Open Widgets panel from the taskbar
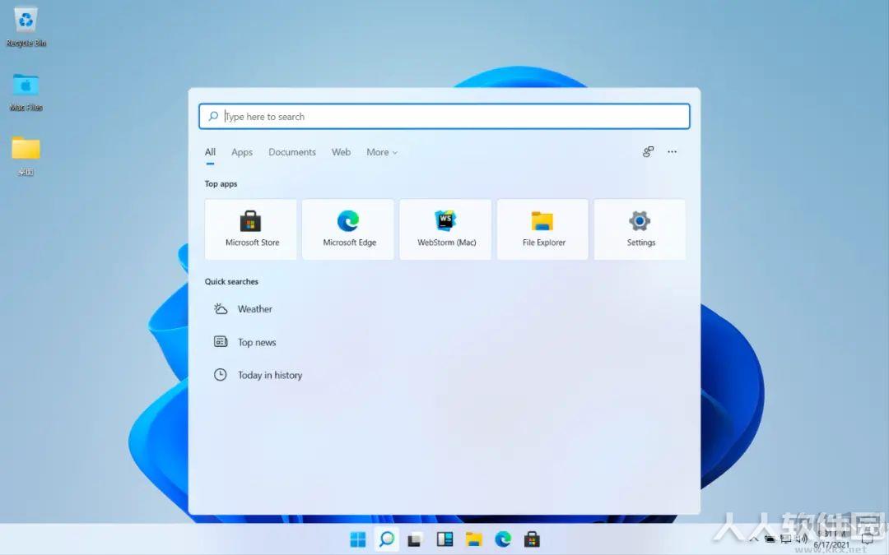Viewport: 889px width, 555px height. 444,539
